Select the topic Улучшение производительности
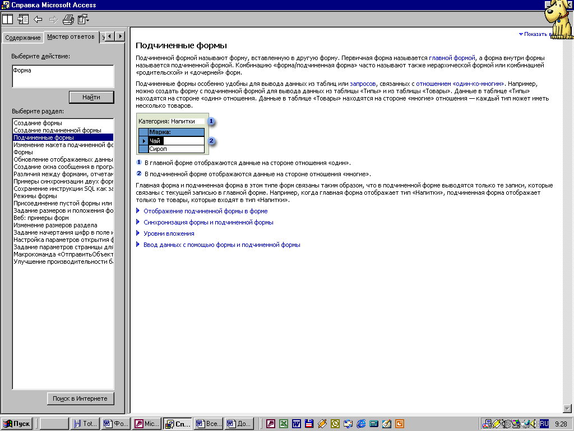This screenshot has width=574, height=431. point(63,262)
